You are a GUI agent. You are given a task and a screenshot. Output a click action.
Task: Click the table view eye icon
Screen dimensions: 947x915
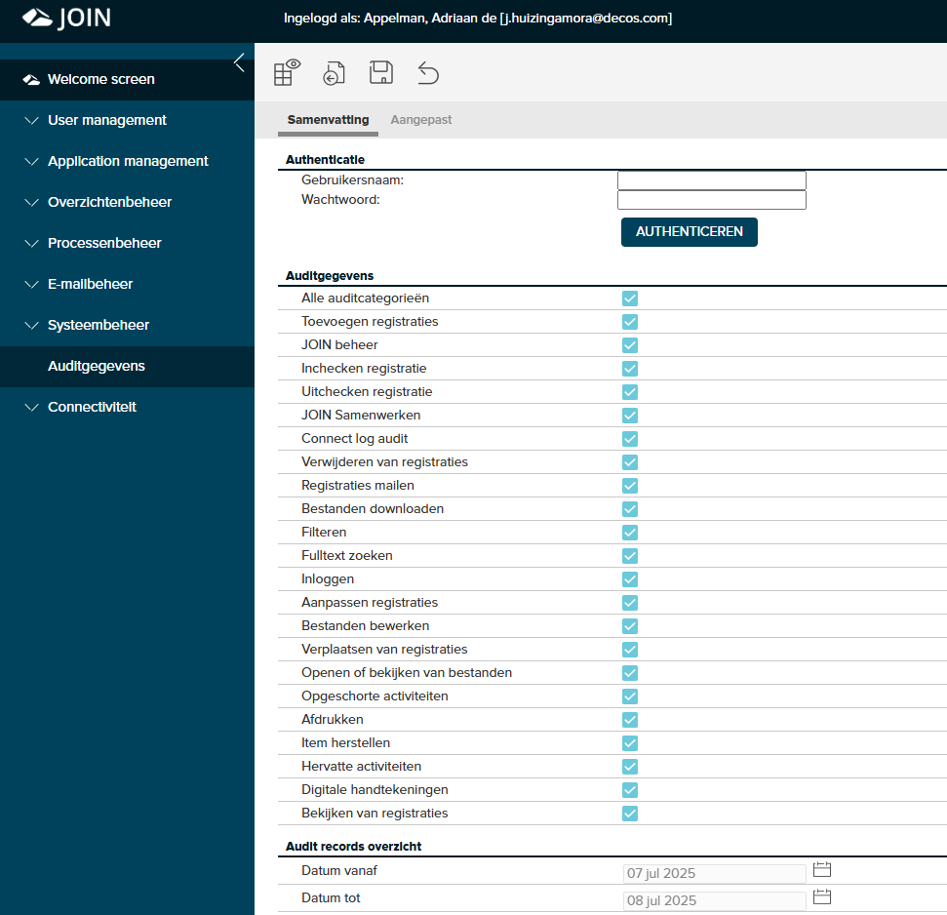point(287,73)
